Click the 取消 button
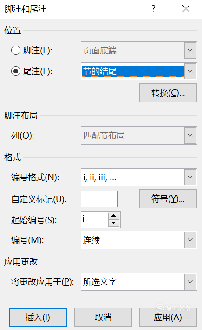202x330 pixels. (103, 317)
